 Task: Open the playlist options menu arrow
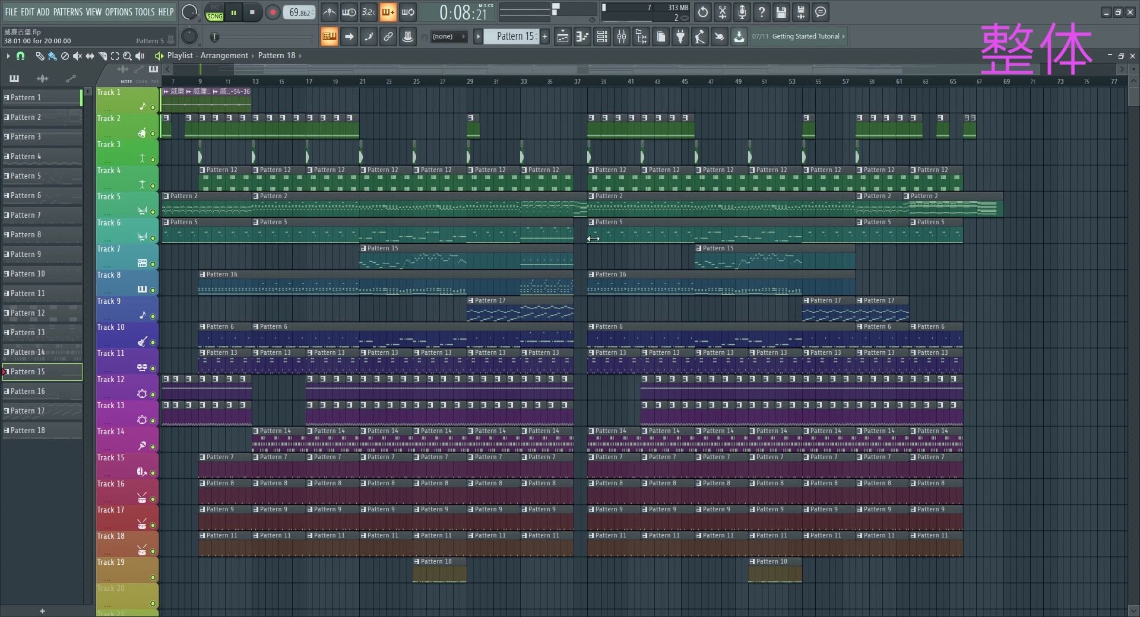(8, 56)
